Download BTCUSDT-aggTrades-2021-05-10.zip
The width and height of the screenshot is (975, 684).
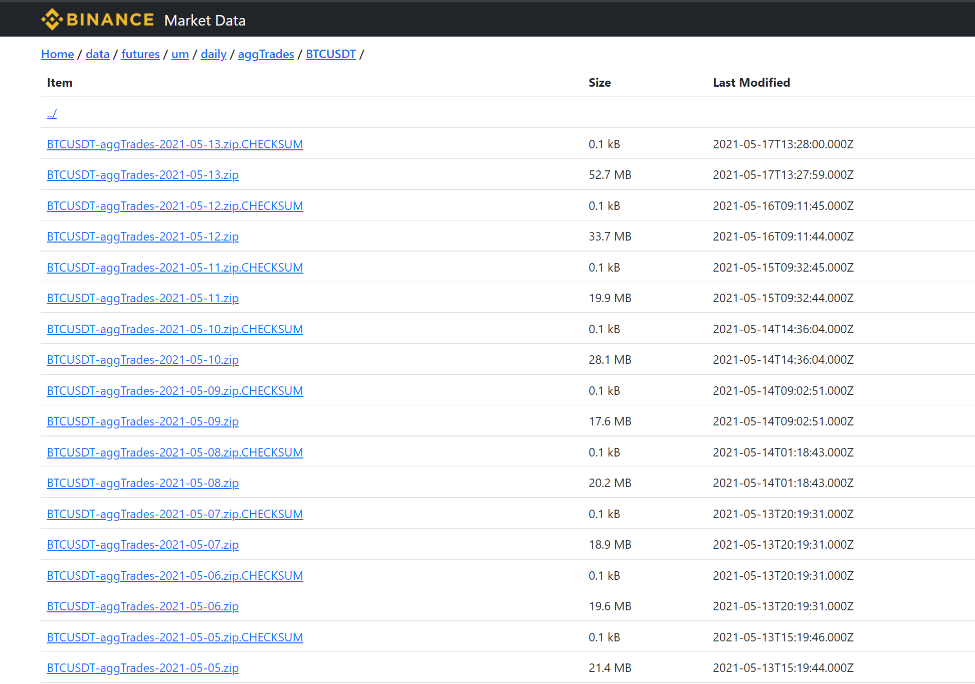pos(143,359)
